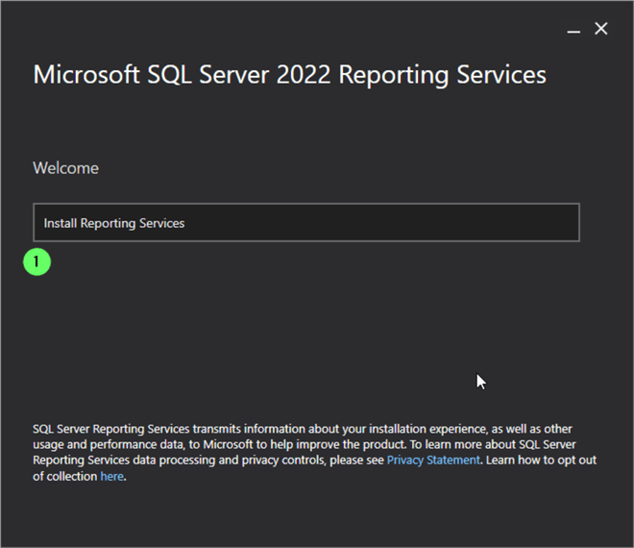634x548 pixels.
Task: Click the "of collection" text before here link
Action: pyautogui.click(x=65, y=477)
